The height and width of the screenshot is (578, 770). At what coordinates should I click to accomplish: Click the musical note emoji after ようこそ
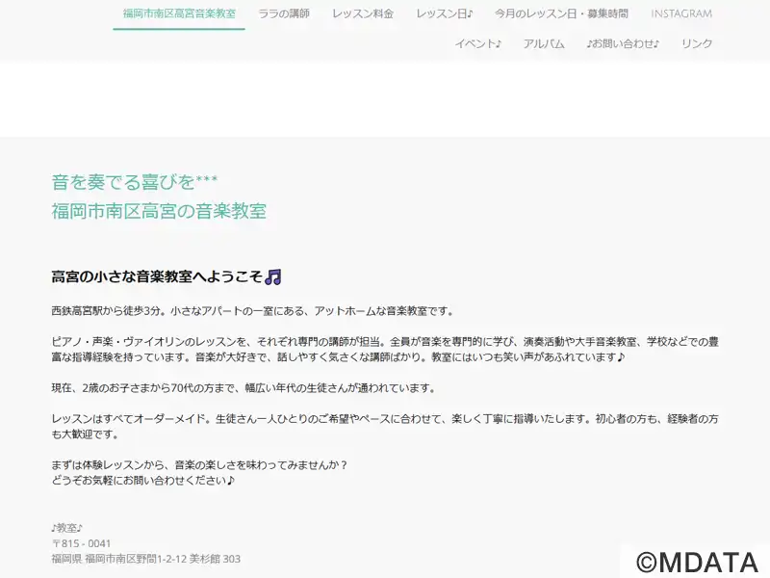273,277
